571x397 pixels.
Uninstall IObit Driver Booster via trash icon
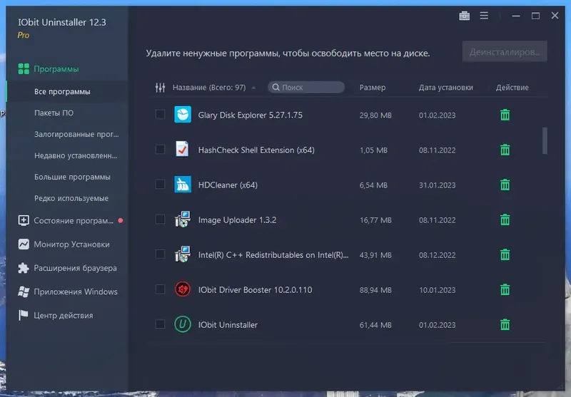click(505, 289)
